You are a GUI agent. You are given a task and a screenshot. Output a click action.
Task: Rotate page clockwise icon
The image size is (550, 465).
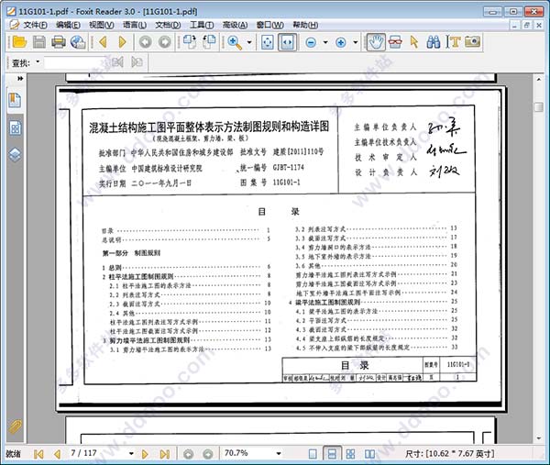tap(209, 42)
